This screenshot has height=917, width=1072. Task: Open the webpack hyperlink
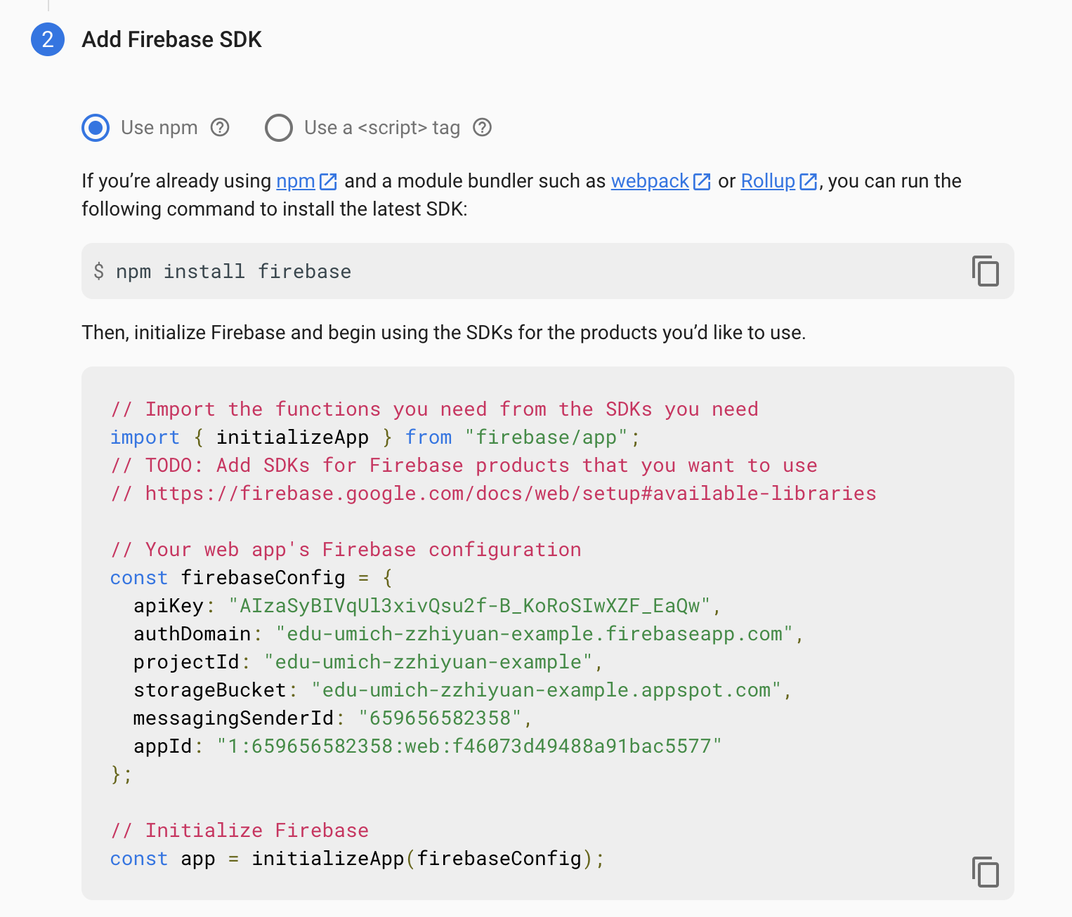pyautogui.click(x=650, y=181)
